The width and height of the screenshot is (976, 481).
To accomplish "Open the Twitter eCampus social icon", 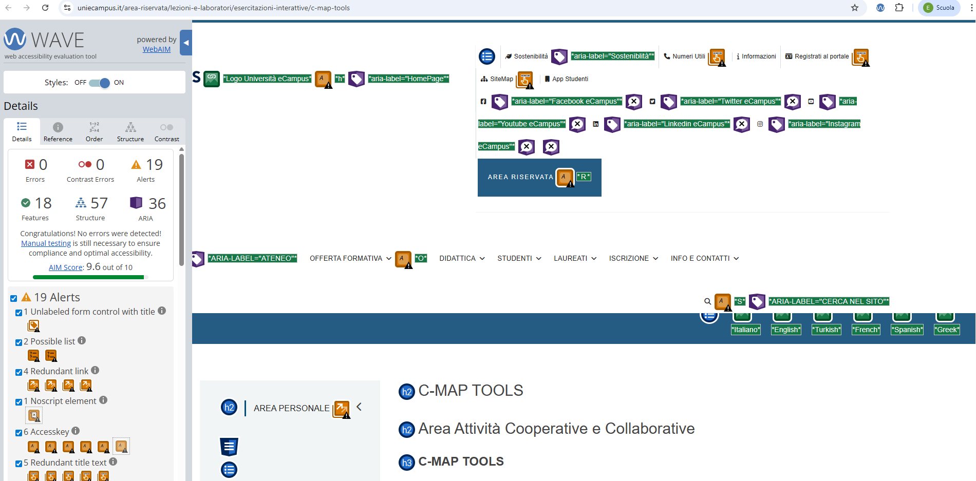I will pos(652,102).
